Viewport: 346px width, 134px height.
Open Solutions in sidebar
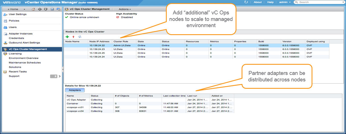pyautogui.click(x=15, y=67)
